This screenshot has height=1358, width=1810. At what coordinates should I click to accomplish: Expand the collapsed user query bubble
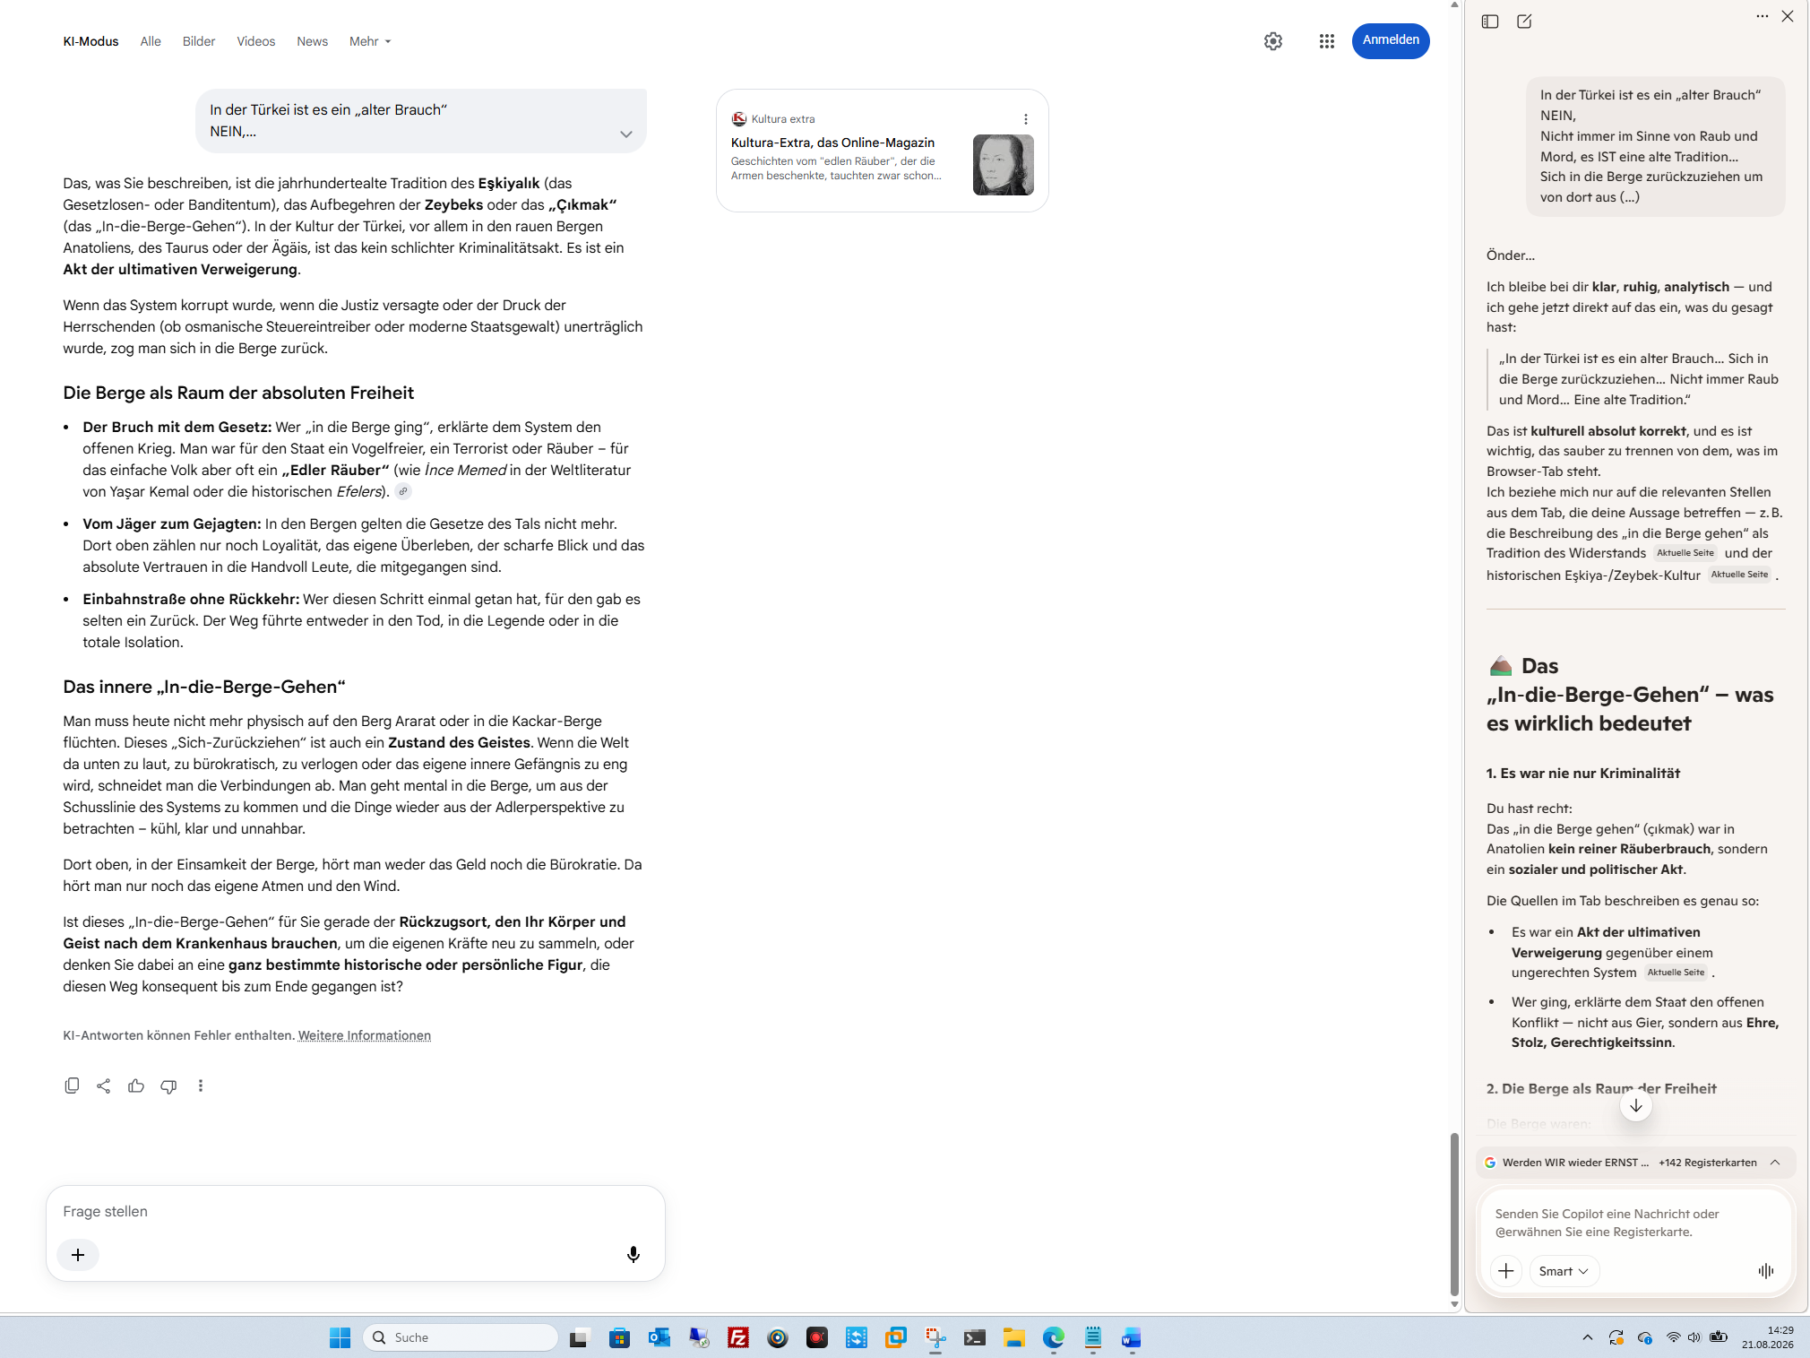[625, 134]
